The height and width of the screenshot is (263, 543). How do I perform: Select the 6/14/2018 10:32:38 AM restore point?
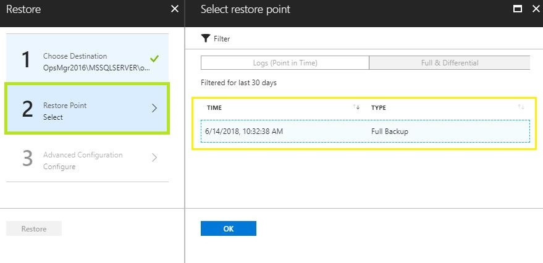pos(365,131)
